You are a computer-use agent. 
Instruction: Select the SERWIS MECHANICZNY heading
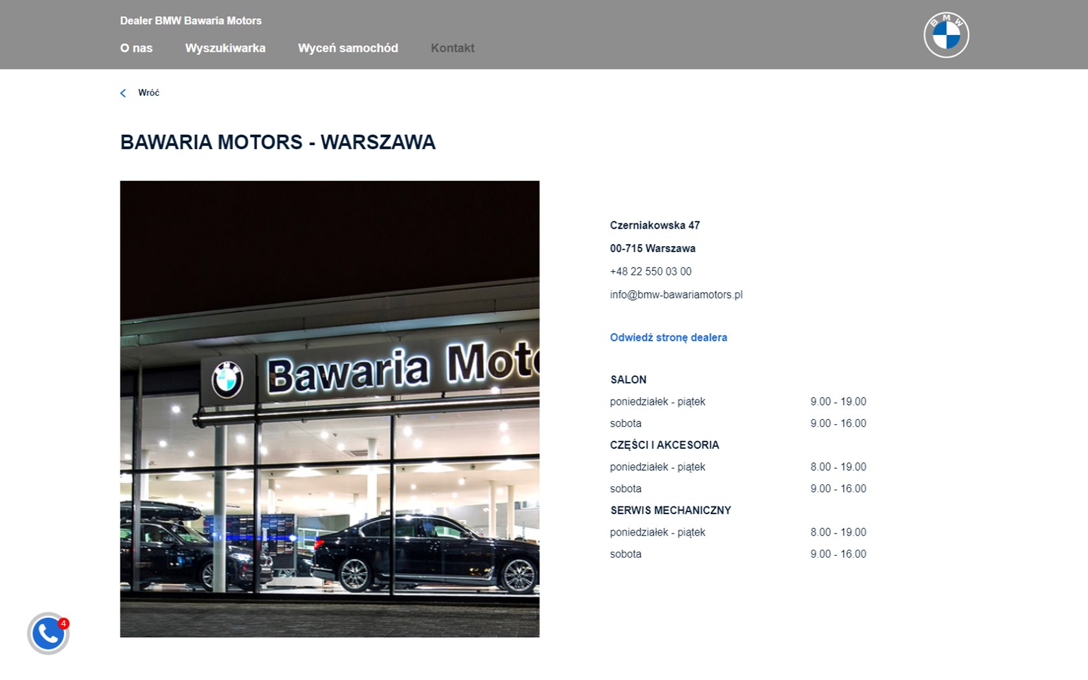pyautogui.click(x=670, y=510)
